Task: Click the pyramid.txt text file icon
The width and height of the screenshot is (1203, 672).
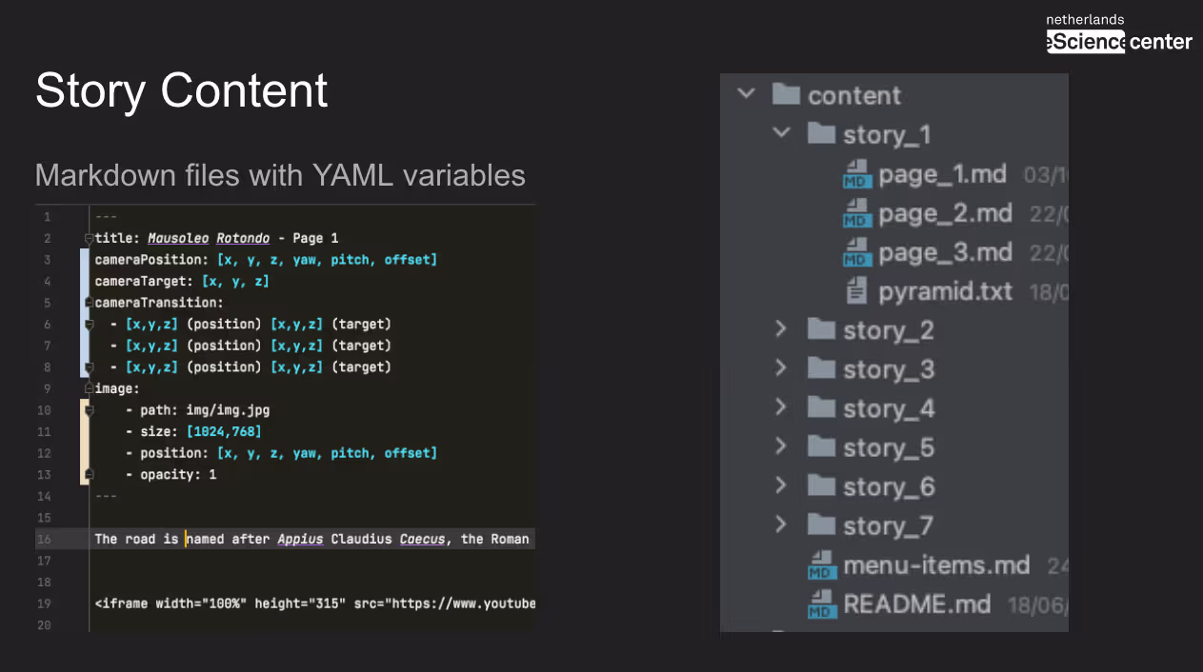Action: tap(857, 290)
